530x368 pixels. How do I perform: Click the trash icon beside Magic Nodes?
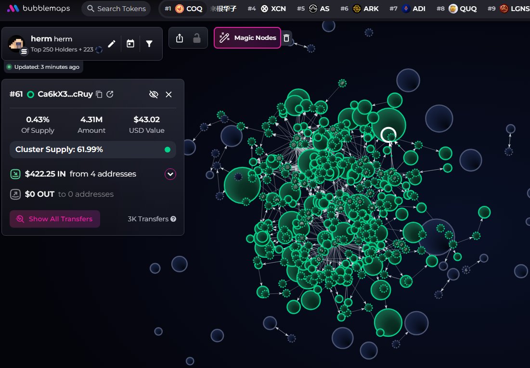286,38
